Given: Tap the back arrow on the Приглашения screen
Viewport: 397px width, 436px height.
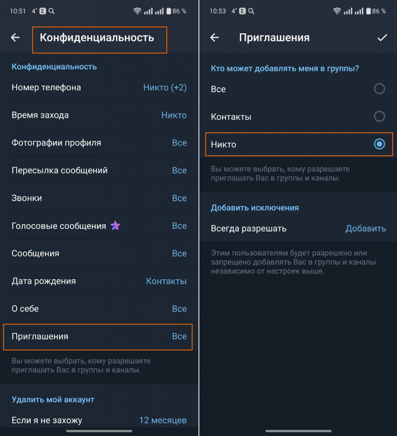Looking at the screenshot, I should click(214, 37).
